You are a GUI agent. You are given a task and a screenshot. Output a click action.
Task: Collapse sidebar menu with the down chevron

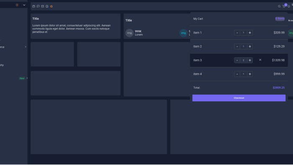(24, 5)
